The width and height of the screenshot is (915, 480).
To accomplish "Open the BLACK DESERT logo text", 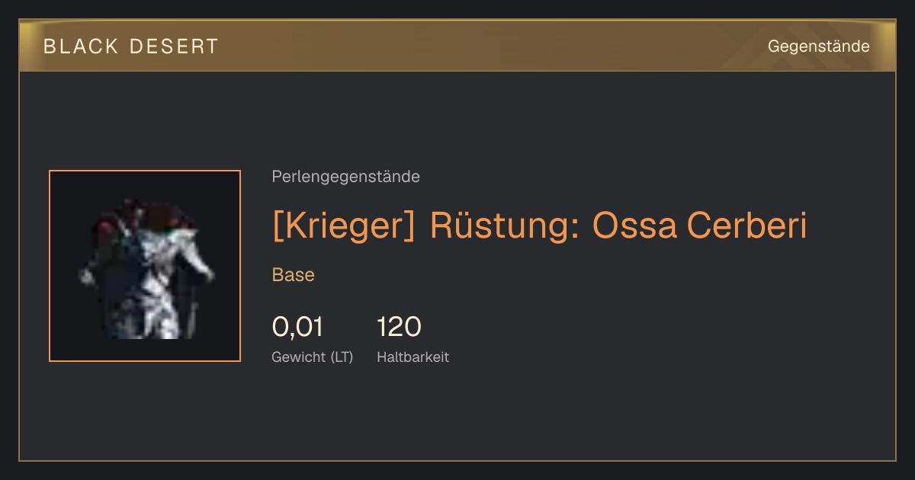I will tap(131, 46).
